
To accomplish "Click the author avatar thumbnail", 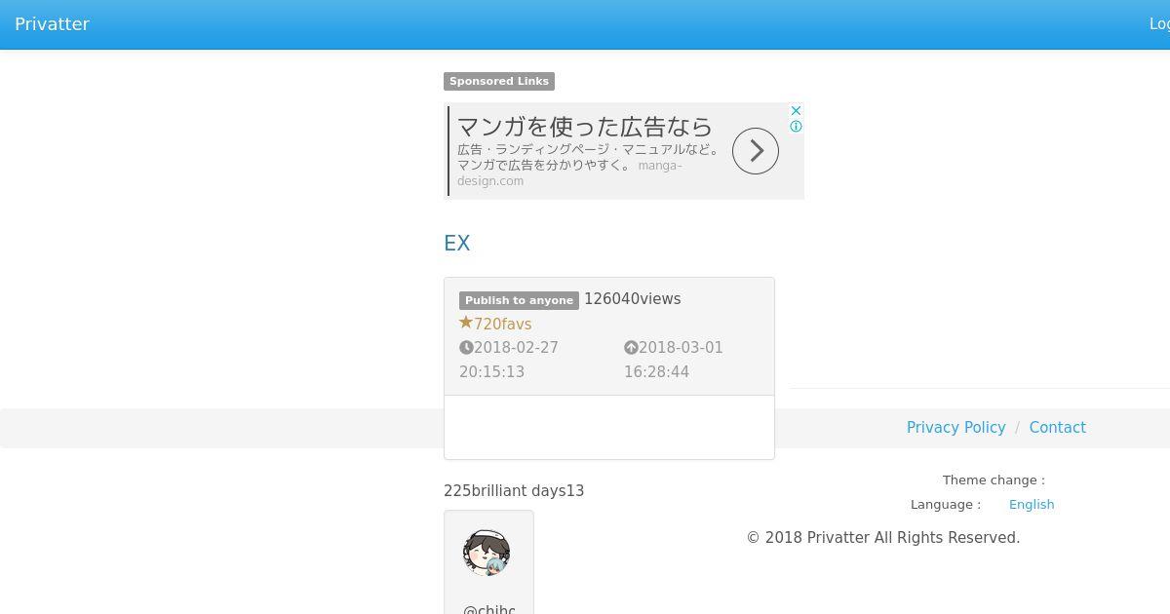I will coord(487,553).
